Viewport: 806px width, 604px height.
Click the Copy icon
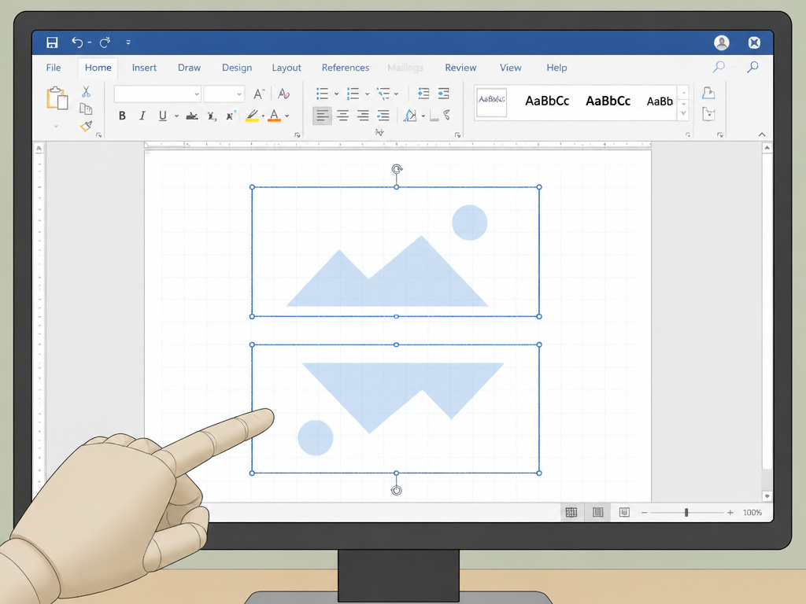(x=86, y=109)
